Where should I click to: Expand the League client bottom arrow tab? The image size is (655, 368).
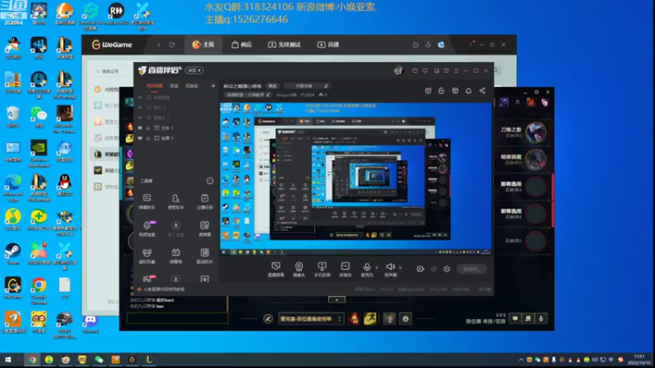337,299
